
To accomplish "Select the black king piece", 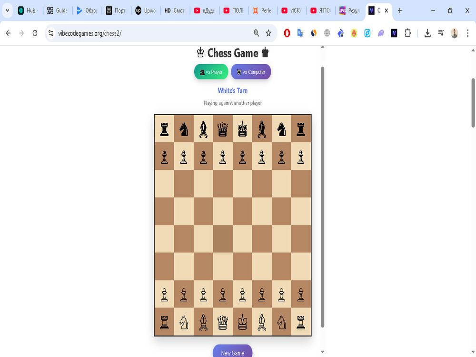I will (242, 129).
